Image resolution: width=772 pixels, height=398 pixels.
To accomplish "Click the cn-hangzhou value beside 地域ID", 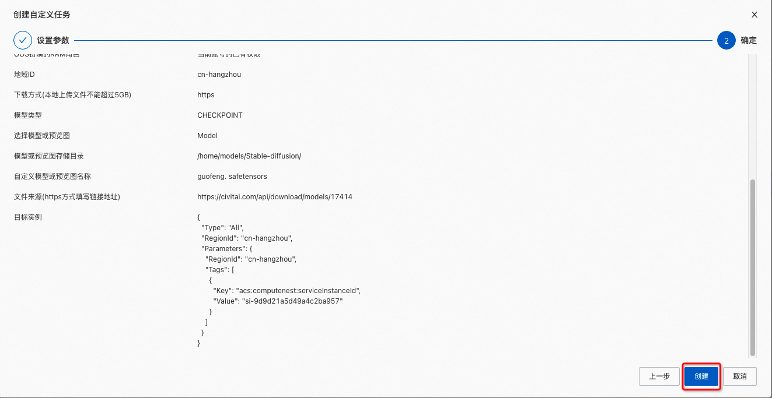I will click(219, 75).
